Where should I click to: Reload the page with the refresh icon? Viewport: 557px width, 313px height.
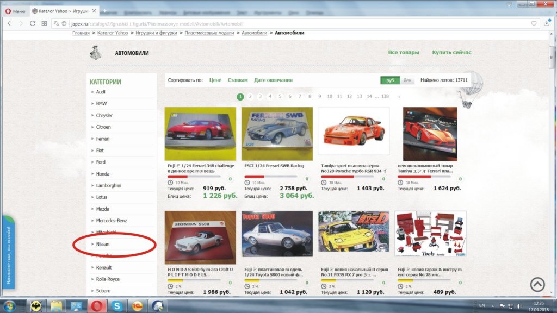(33, 23)
